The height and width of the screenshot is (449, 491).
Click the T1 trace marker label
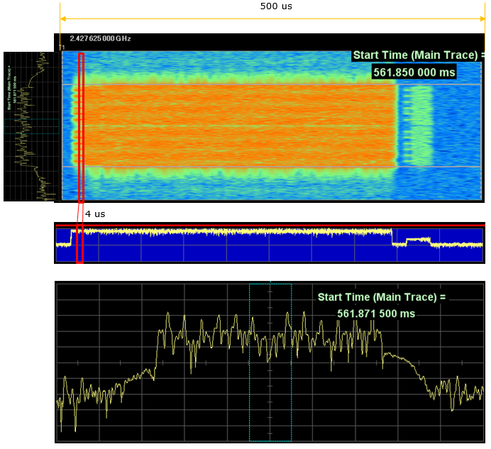tap(62, 48)
